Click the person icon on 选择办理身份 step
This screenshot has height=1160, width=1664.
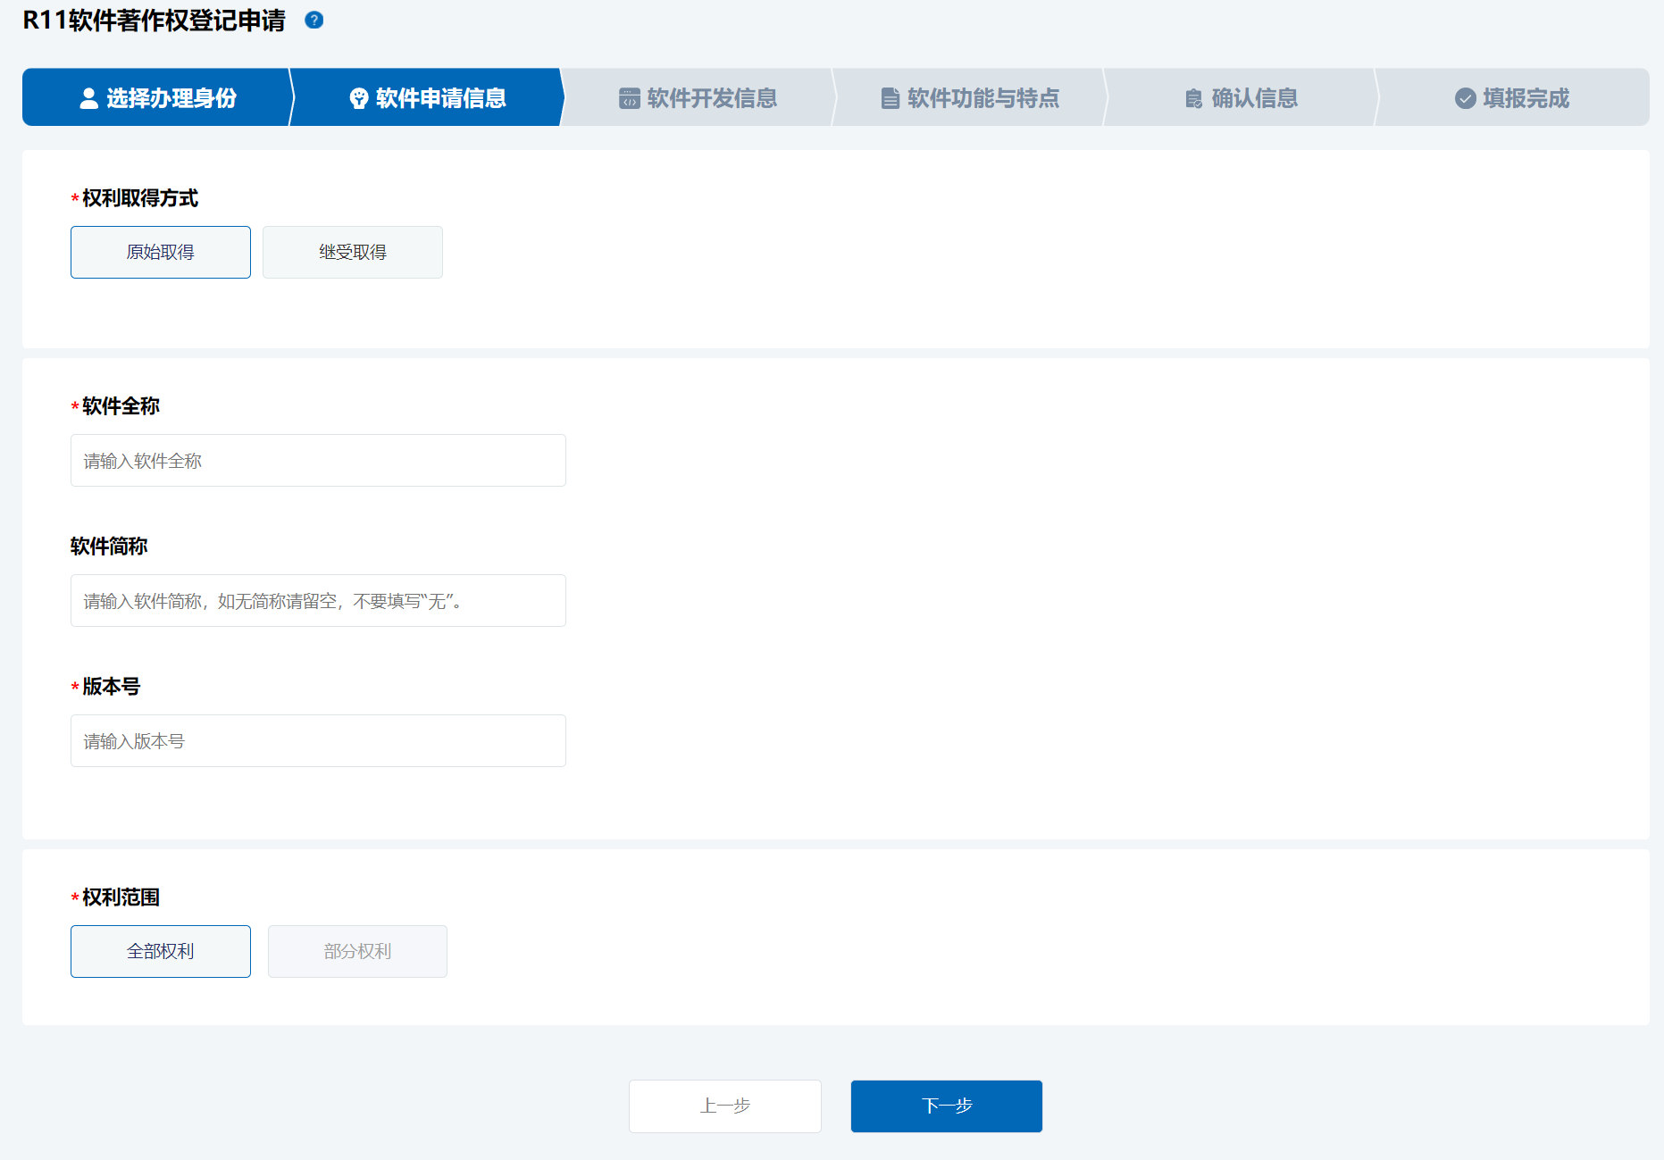point(88,98)
